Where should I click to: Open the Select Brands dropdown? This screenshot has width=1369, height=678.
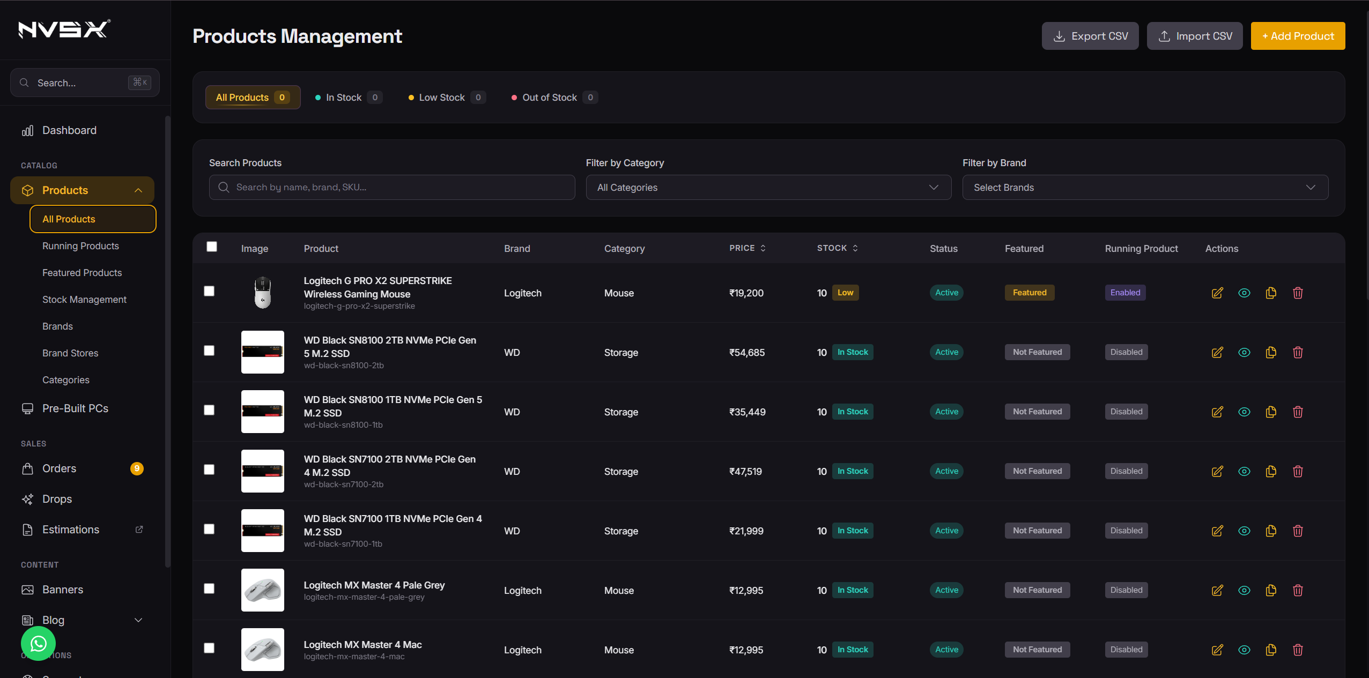1145,187
